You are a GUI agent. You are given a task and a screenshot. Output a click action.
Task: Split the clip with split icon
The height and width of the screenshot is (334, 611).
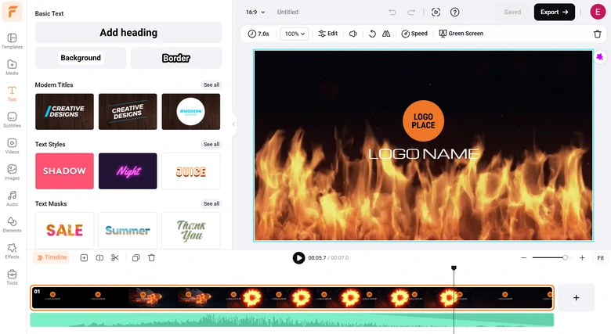tap(99, 257)
